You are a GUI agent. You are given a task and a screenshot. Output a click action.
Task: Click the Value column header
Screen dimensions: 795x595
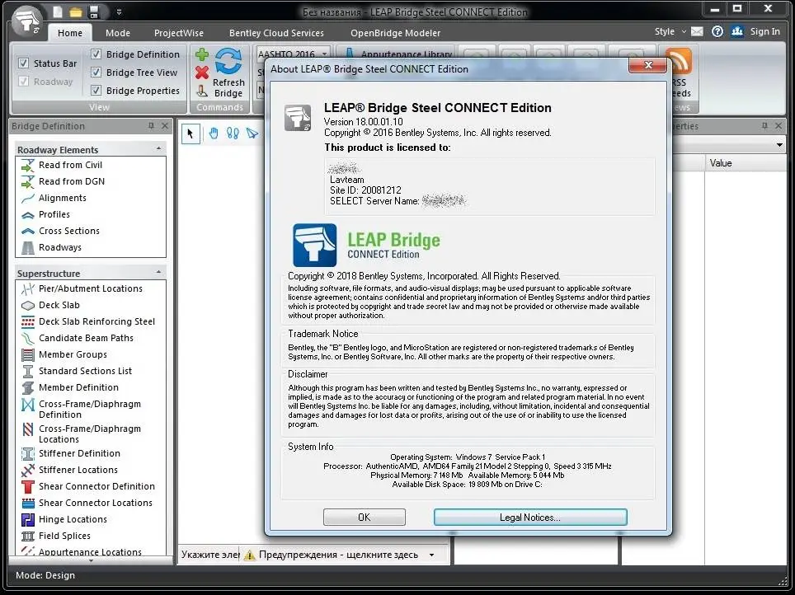746,163
